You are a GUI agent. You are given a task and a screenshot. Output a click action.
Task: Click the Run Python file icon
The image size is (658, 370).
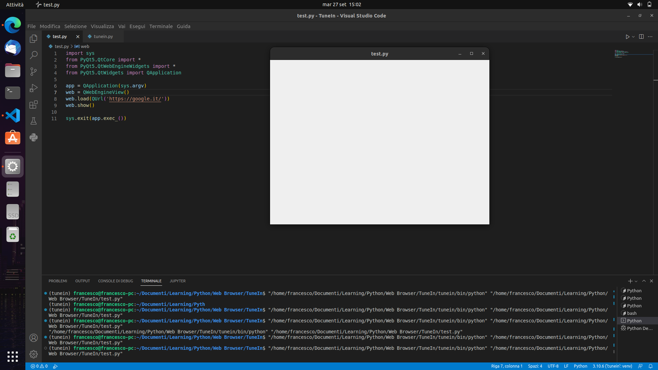tap(627, 36)
